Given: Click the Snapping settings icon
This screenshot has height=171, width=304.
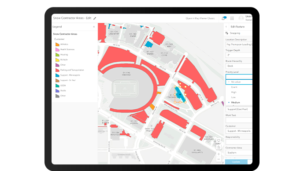Looking at the screenshot, I should (x=227, y=33).
